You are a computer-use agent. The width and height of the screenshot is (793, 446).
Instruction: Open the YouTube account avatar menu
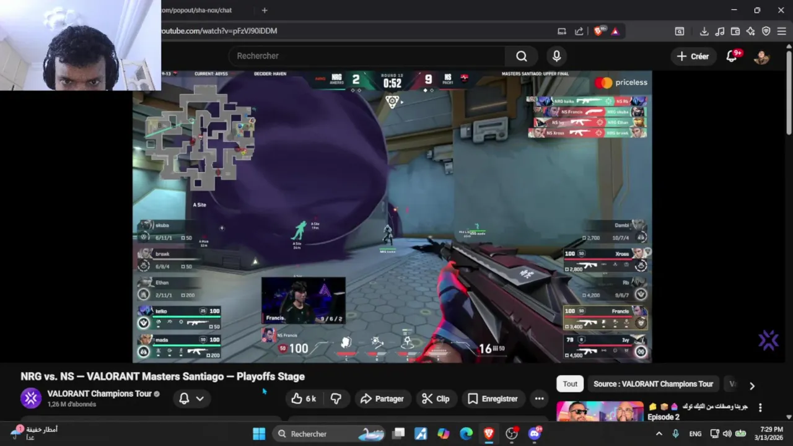(x=761, y=56)
